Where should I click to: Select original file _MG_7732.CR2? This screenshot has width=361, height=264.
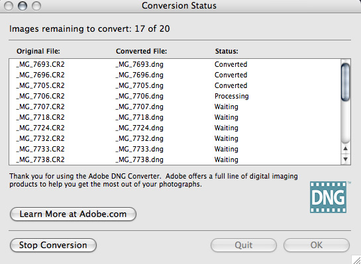coord(40,138)
